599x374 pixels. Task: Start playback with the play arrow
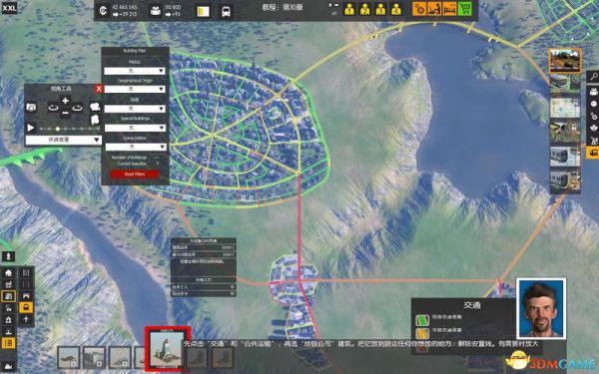pos(31,128)
